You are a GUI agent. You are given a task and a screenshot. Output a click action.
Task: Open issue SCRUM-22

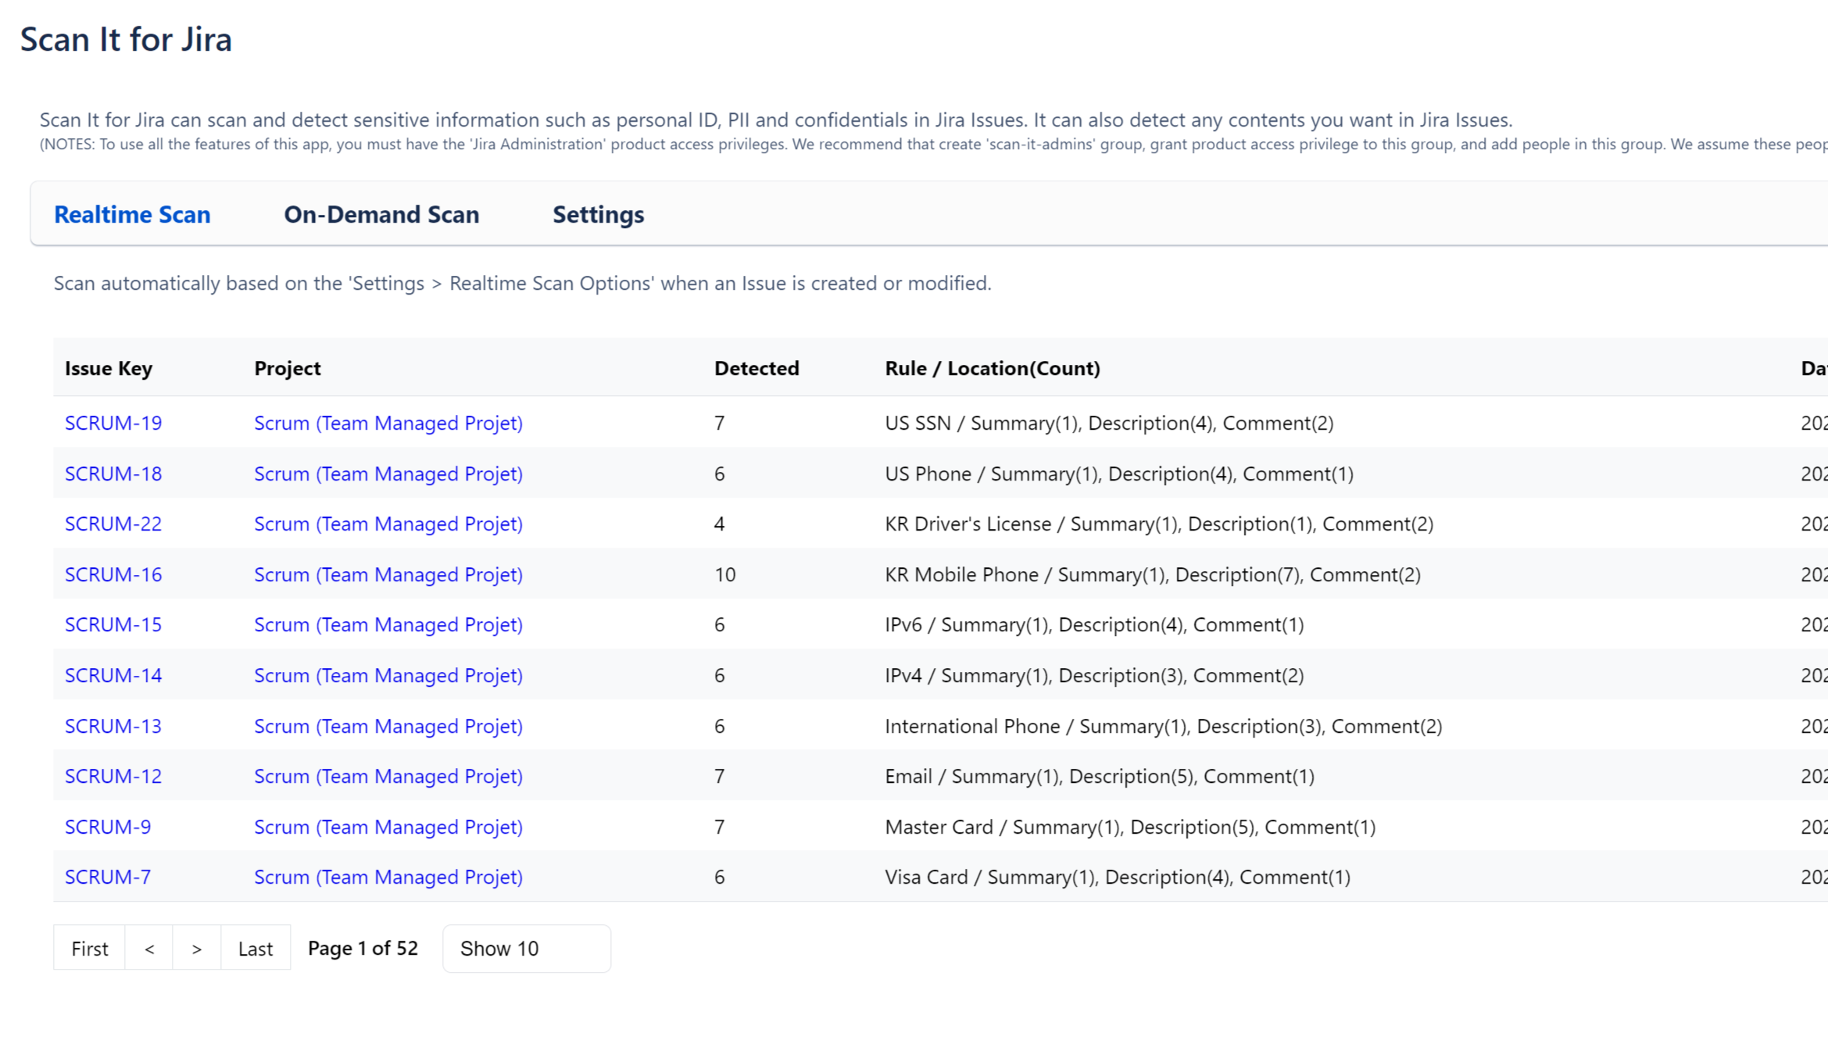coord(113,524)
